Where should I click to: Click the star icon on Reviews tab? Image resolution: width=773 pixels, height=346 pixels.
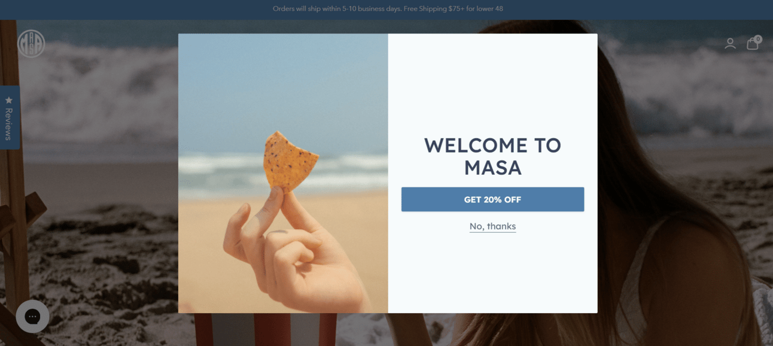tap(9, 100)
